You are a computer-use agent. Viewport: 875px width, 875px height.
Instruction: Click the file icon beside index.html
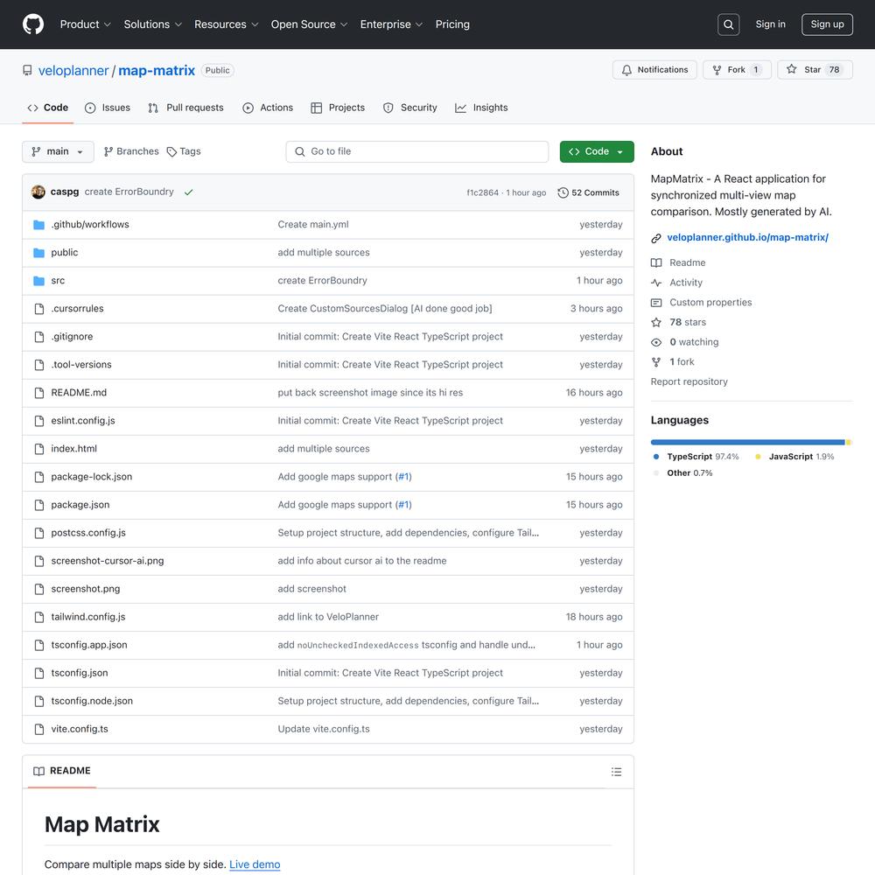(x=39, y=449)
